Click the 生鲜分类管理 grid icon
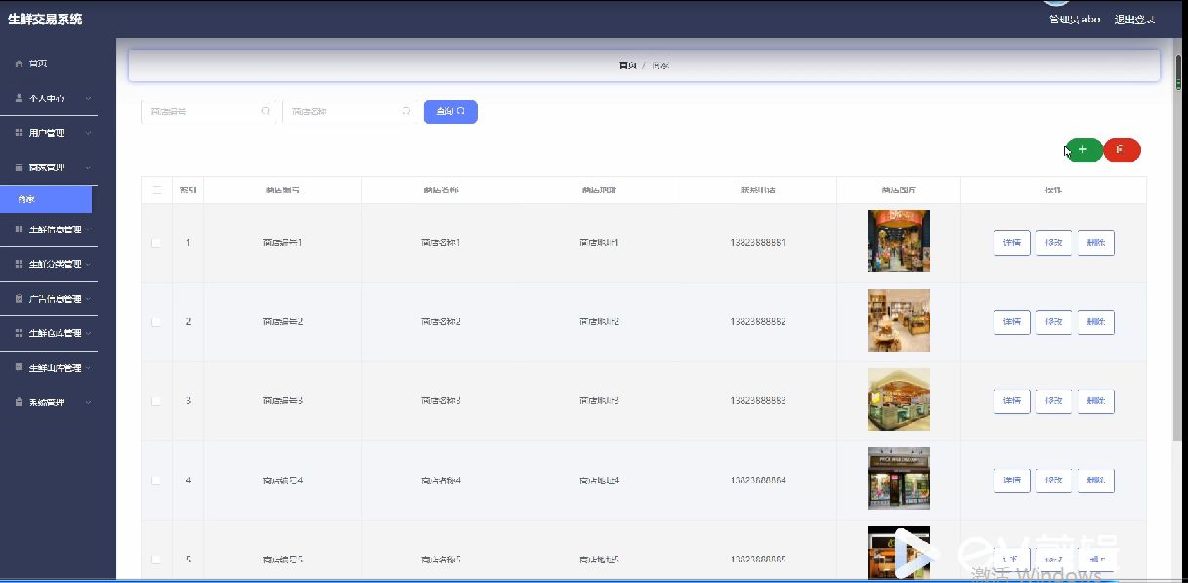This screenshot has width=1188, height=583. coord(20,264)
